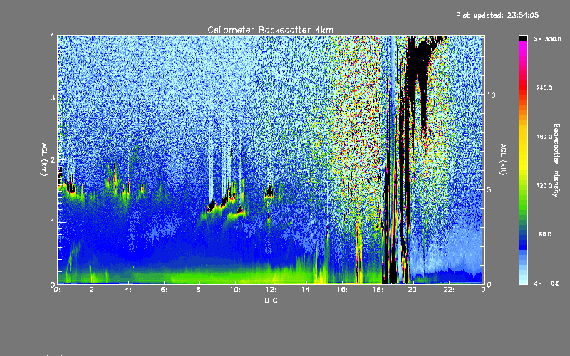Click the "20:" tick on the UTC axis
570x356 pixels.
tap(413, 290)
